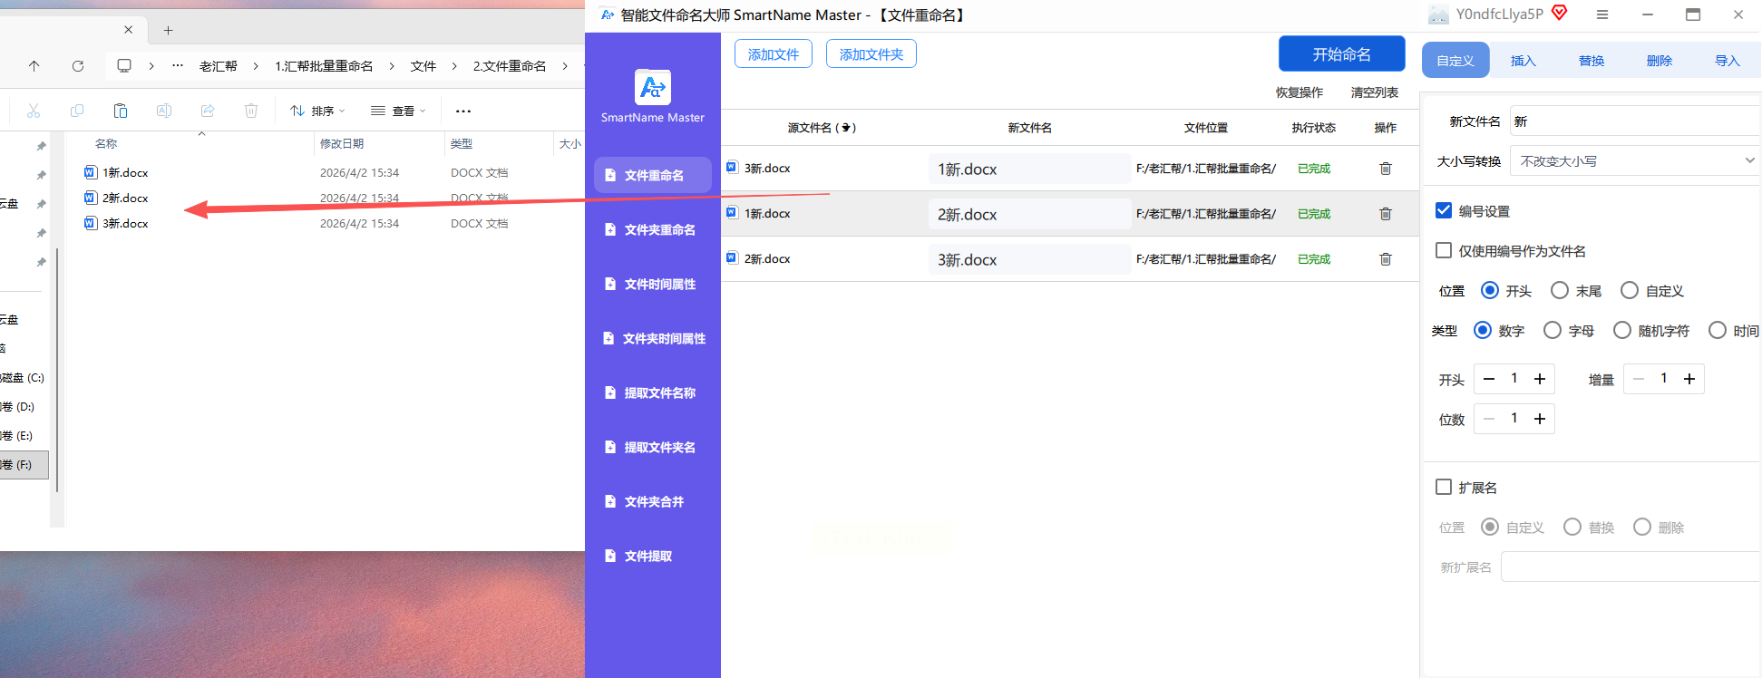Click the hamburger menu icon in title bar

1602,15
